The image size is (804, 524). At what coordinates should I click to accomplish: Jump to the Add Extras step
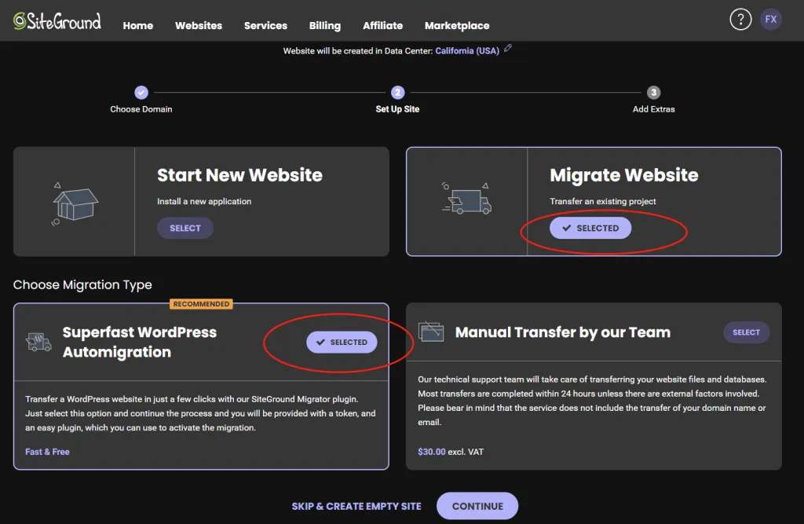click(x=653, y=93)
